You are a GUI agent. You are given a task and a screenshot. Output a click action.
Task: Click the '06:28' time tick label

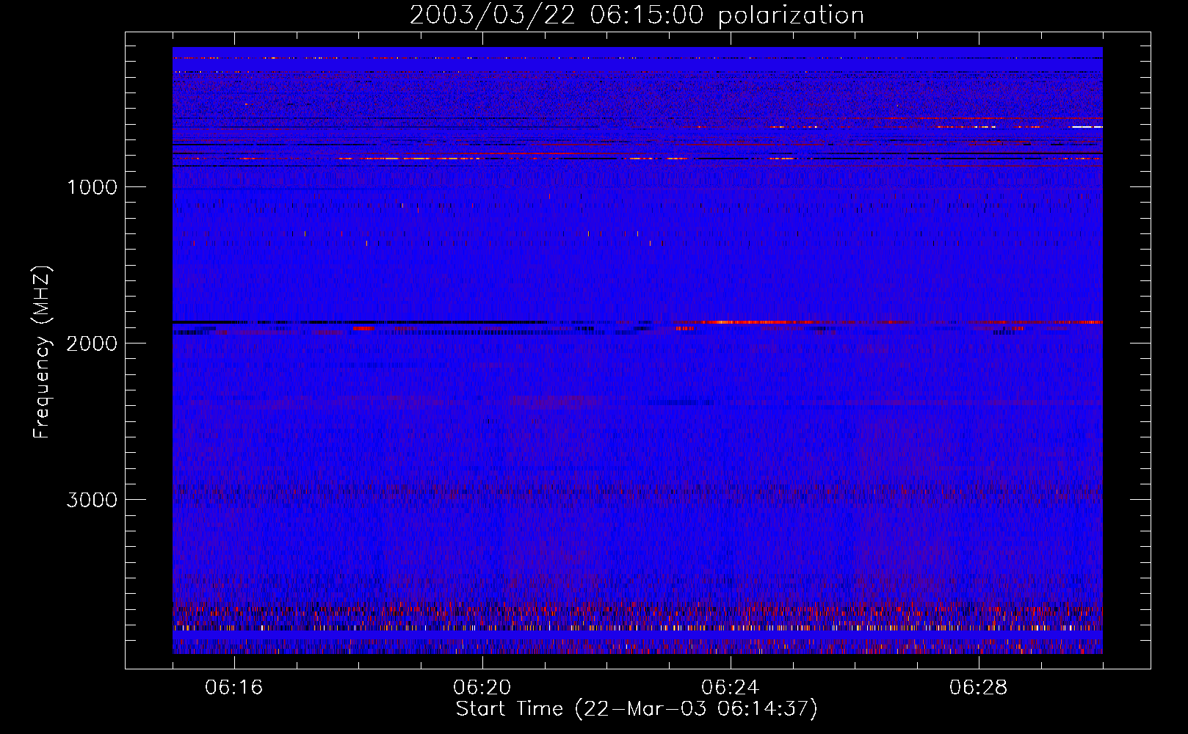pyautogui.click(x=979, y=688)
